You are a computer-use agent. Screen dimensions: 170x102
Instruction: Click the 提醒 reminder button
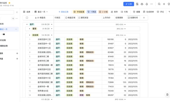[137, 12]
